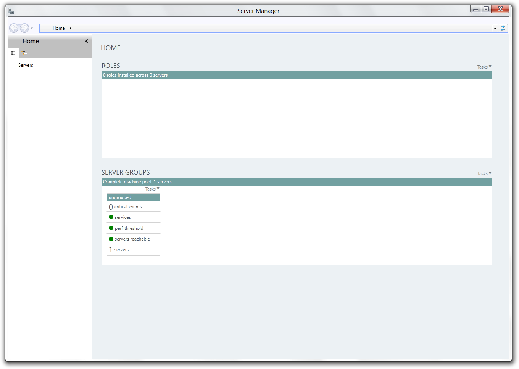Open the Tasks dropdown for Server Groups section
This screenshot has height=369, width=519.
pyautogui.click(x=484, y=173)
